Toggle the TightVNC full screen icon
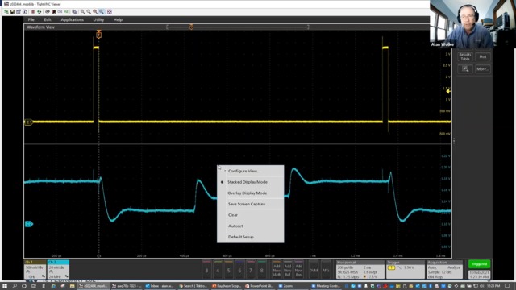The image size is (516, 290). [110, 11]
